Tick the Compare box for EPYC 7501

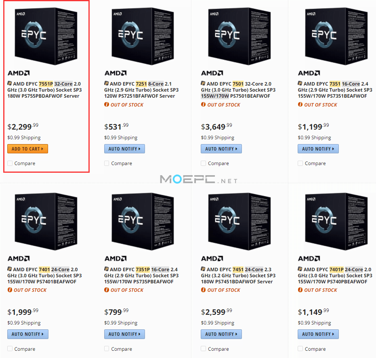point(204,163)
